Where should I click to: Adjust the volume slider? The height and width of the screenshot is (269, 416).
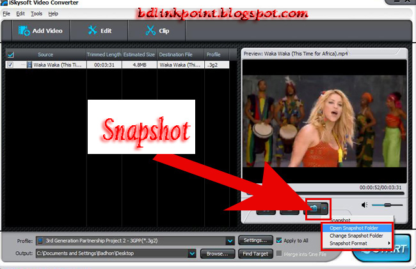pyautogui.click(x=387, y=205)
